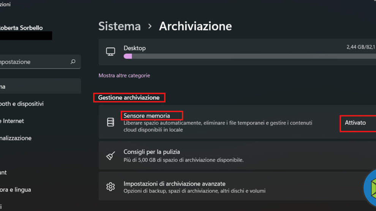
Task: Click the Sensore memoria drive icon
Action: 111,122
